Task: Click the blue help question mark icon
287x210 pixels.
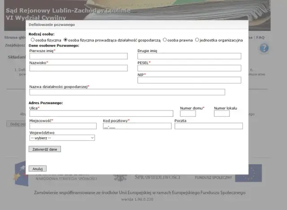Action: (264, 48)
